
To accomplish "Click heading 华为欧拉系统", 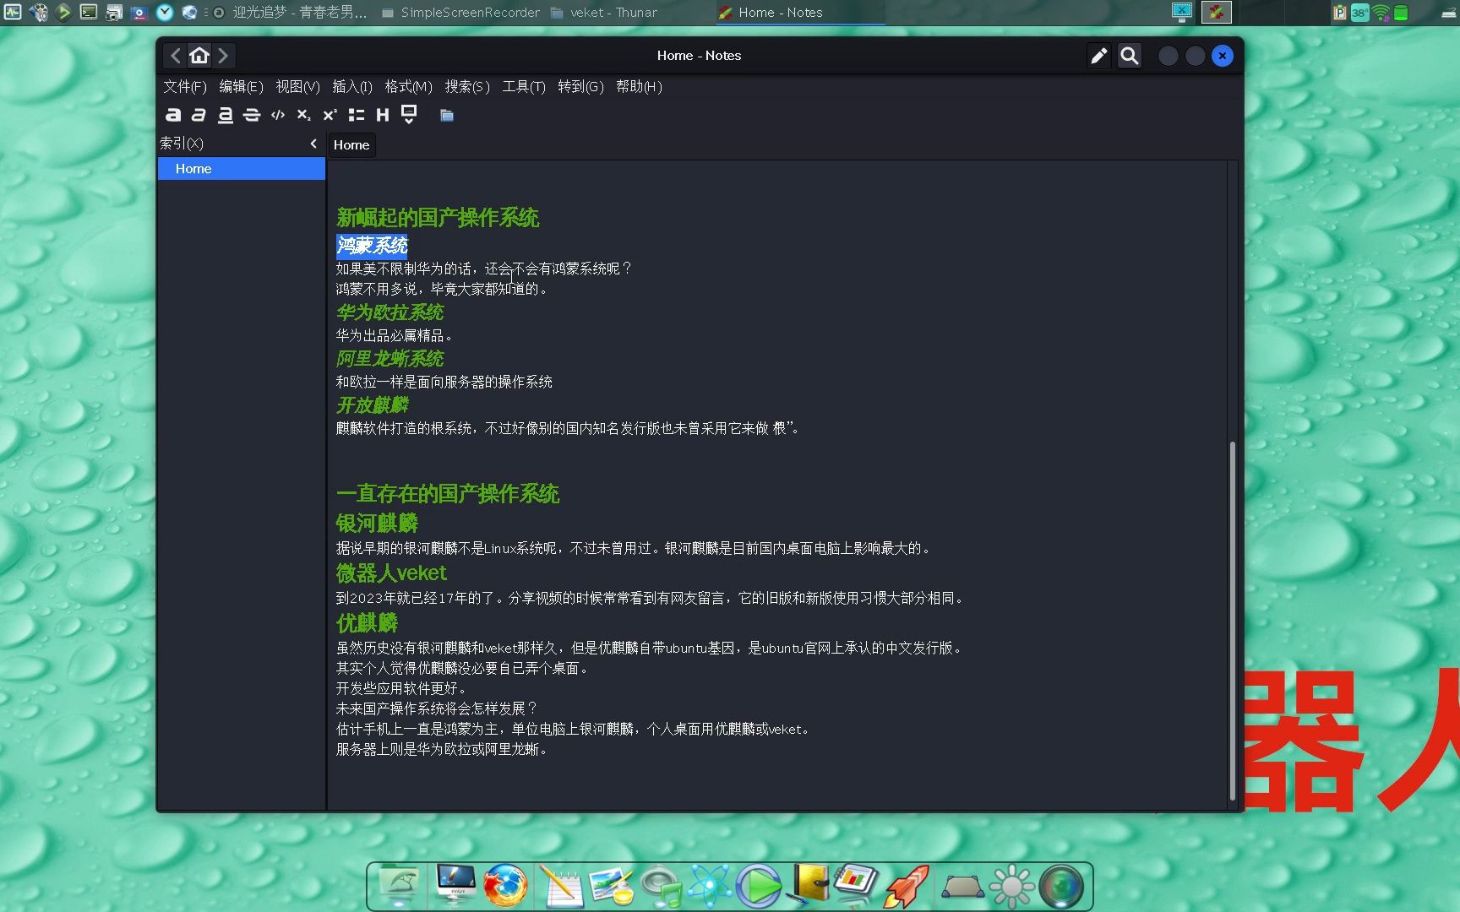I will [x=390, y=312].
